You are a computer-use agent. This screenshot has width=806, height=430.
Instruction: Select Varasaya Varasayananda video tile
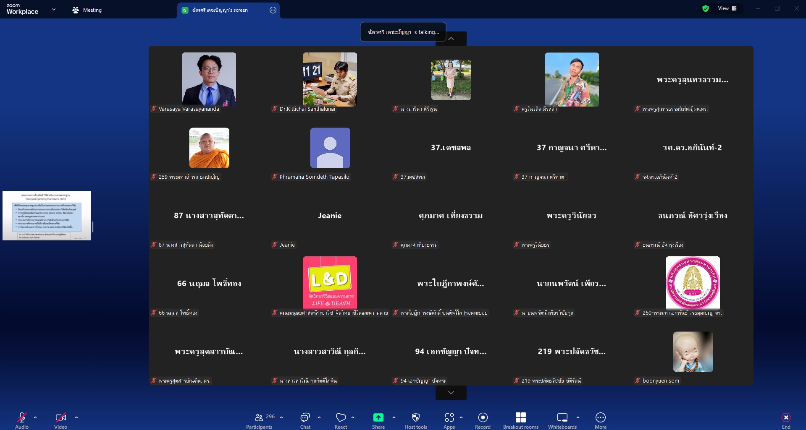[x=209, y=79]
